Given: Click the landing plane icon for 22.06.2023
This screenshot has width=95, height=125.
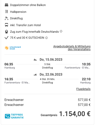Looking at the screenshot, I should (x=35, y=75).
